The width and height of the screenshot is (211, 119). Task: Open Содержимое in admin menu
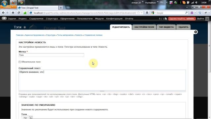point(36,19)
